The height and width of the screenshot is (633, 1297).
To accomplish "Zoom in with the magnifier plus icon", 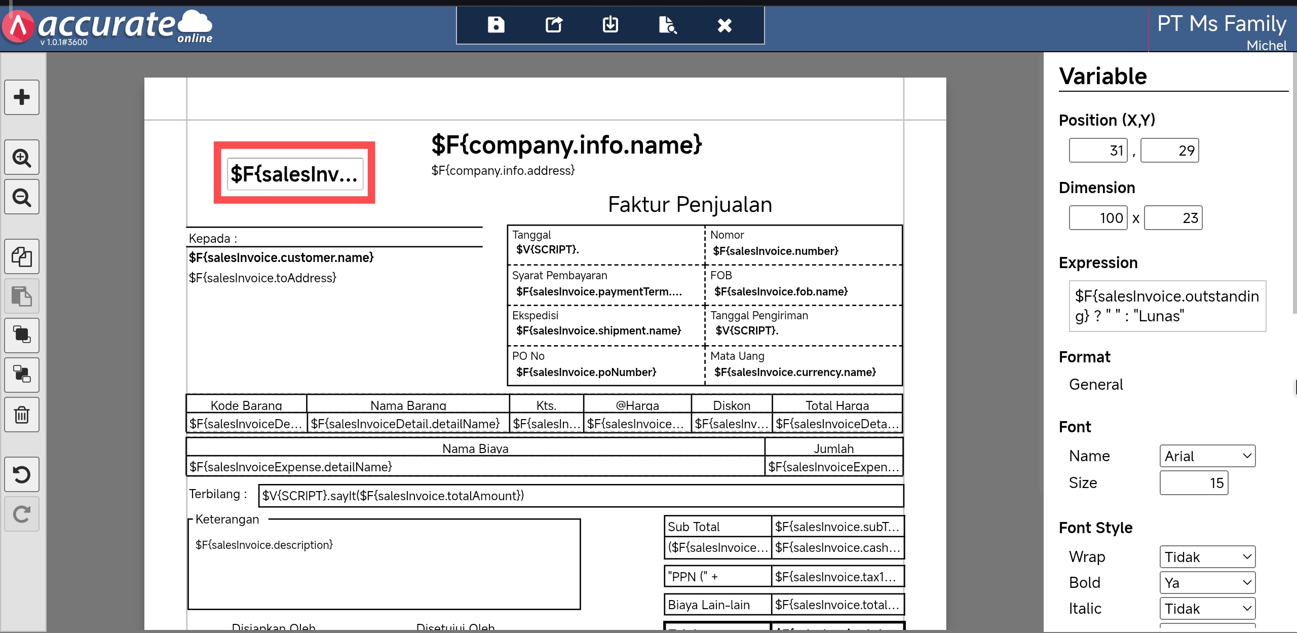I will pos(22,158).
